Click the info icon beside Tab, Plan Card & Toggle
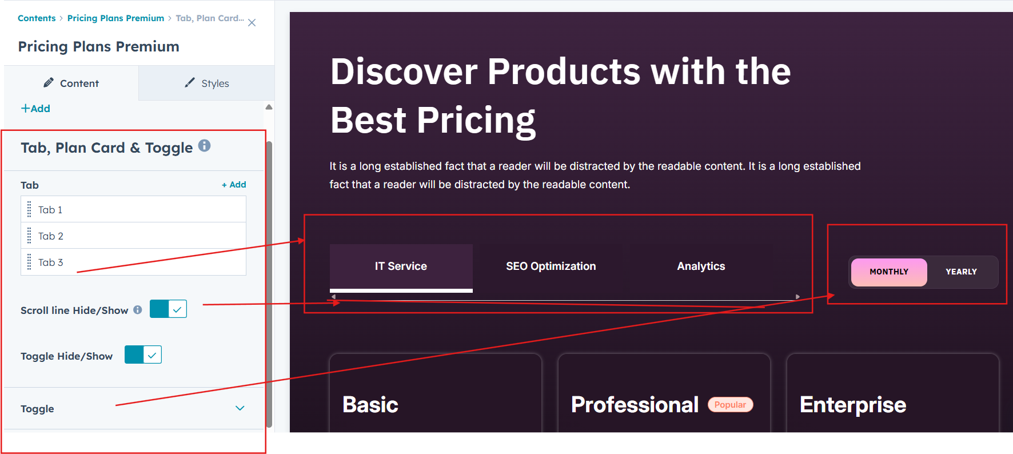 (205, 146)
